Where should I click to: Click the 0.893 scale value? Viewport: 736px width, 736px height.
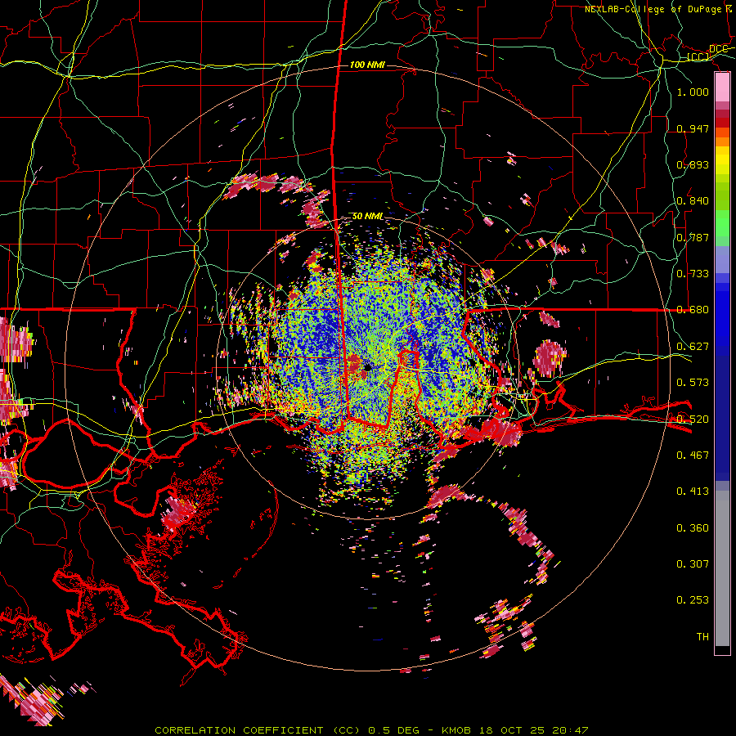pyautogui.click(x=693, y=164)
